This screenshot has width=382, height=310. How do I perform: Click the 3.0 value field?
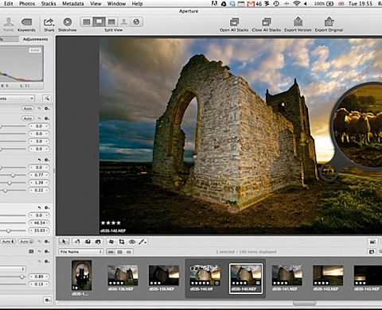(x=39, y=141)
